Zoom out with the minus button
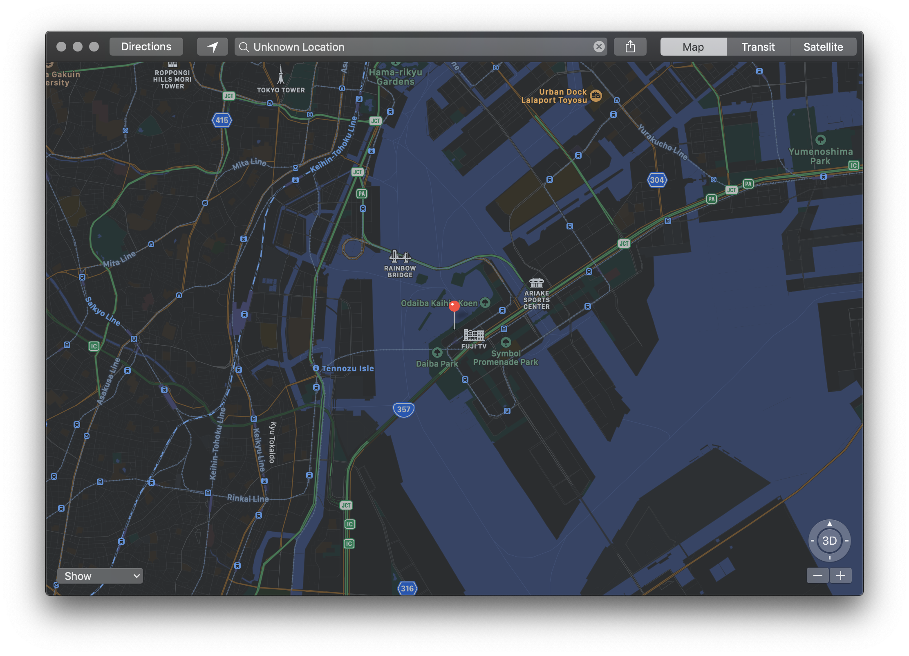909x656 pixels. coord(817,576)
